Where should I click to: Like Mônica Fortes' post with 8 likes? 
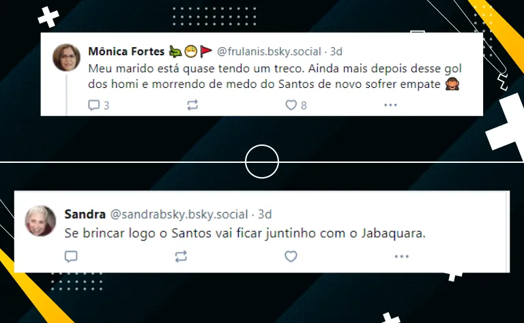291,105
